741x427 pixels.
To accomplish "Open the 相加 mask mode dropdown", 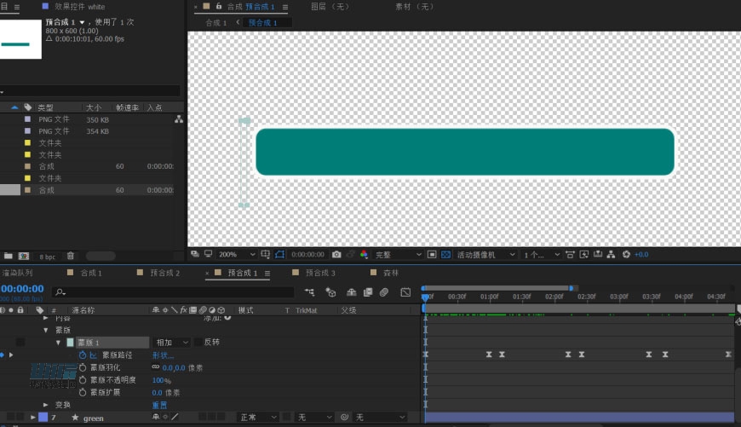I will coord(172,342).
